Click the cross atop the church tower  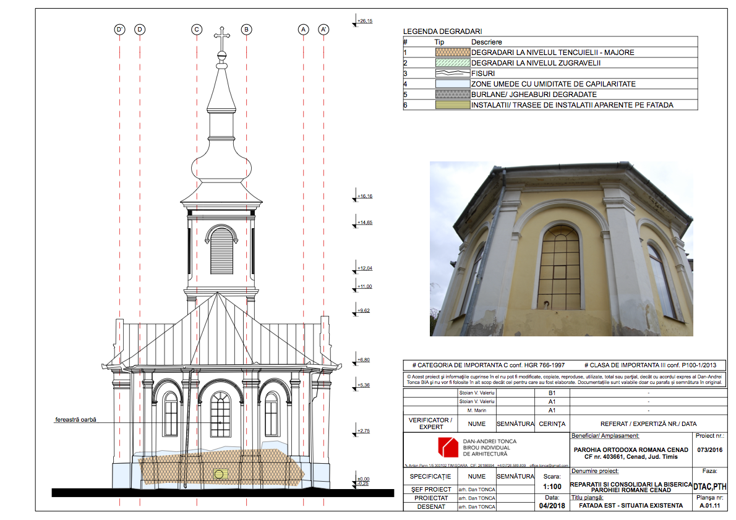click(x=220, y=40)
